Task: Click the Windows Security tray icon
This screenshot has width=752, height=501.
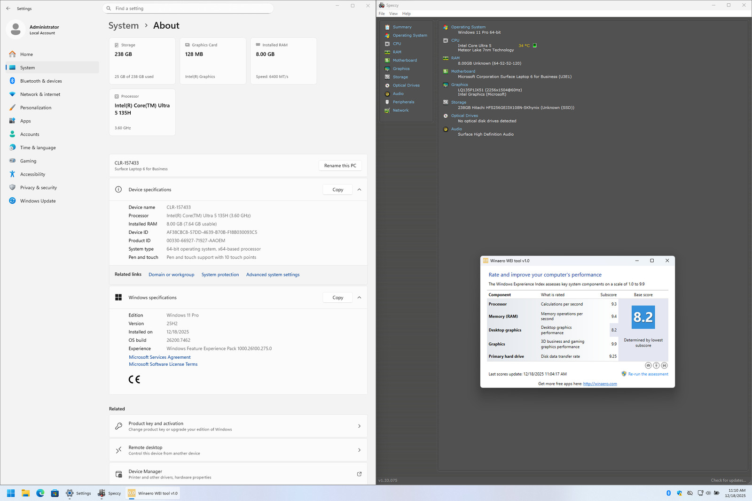Action: pos(679,493)
